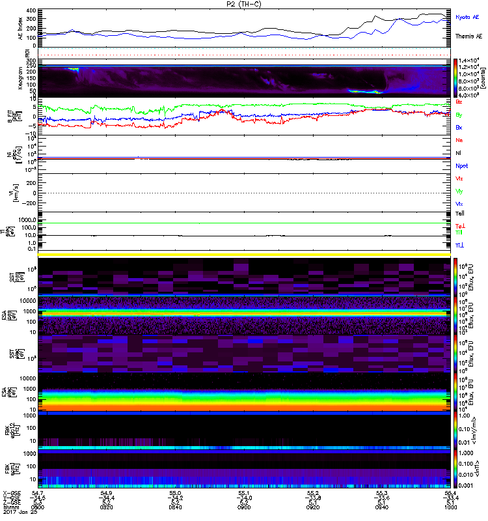Image resolution: width=488 pixels, height=521 pixels.
Task: Click the X-GSE value "55.0"
Action: tap(175, 493)
